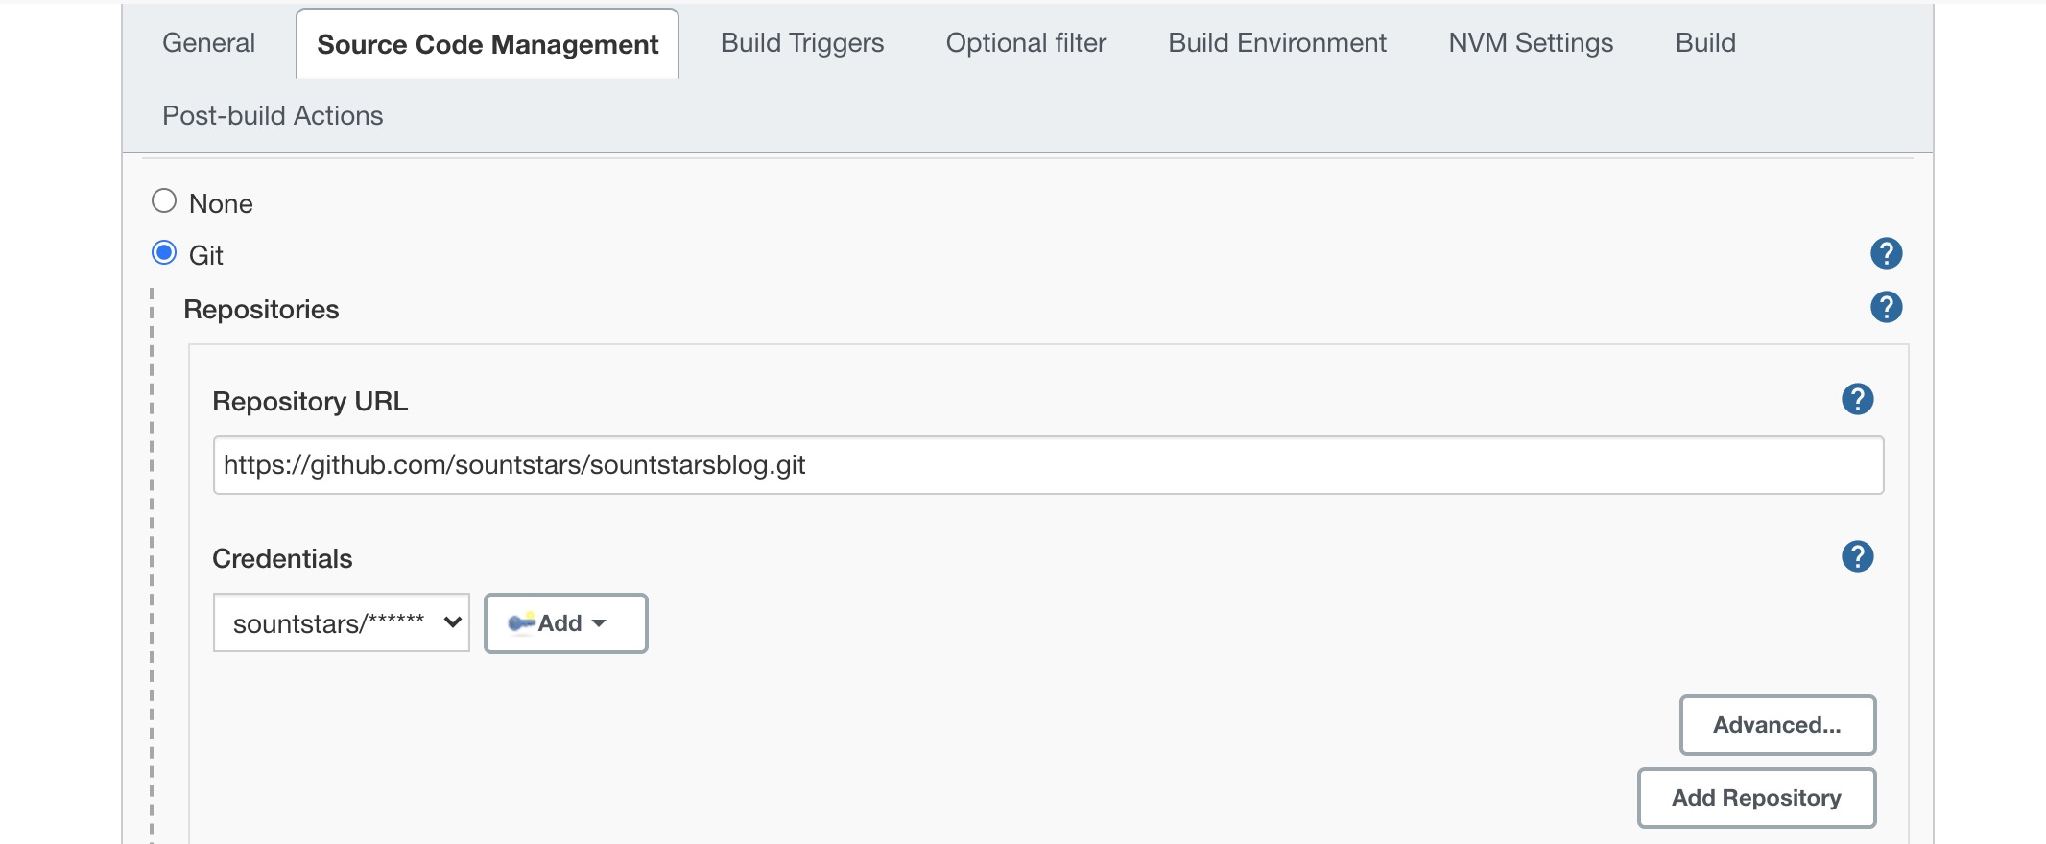The width and height of the screenshot is (2046, 844).
Task: Open help for the Git option
Action: click(x=1886, y=253)
